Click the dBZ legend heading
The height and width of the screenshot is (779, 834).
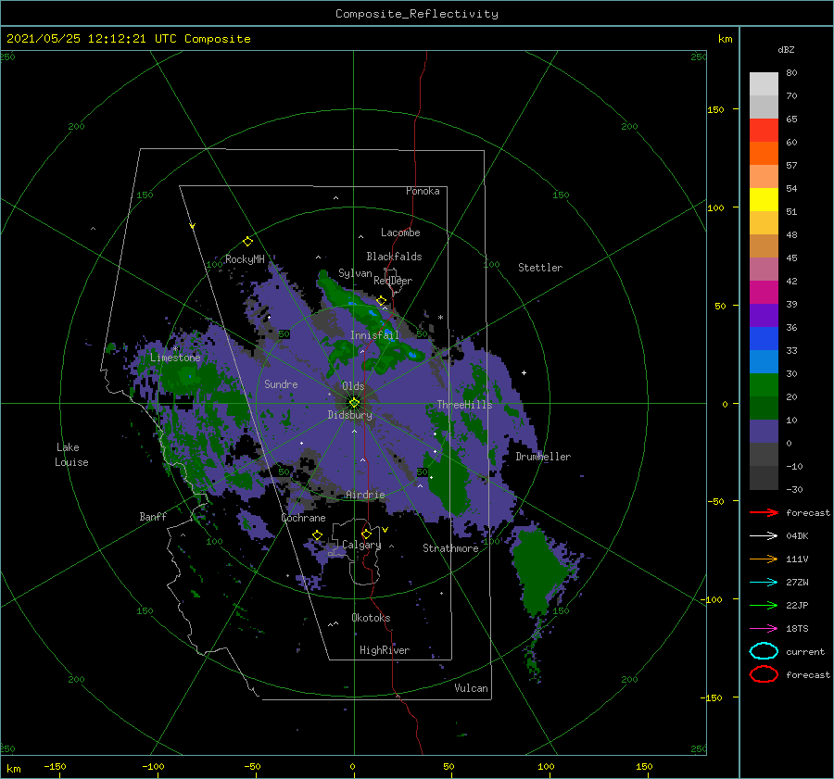point(786,50)
